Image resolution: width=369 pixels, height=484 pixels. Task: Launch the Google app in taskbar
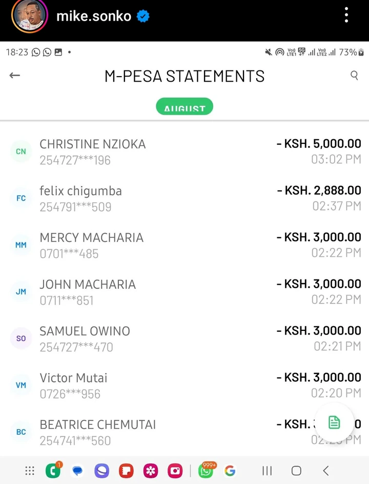tap(230, 471)
